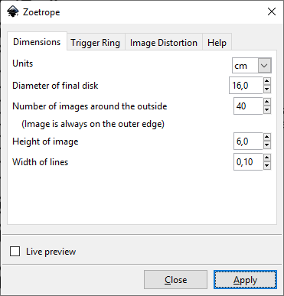Image resolution: width=284 pixels, height=296 pixels.
Task: Increase the Diameter of final disk value
Action: click(267, 82)
